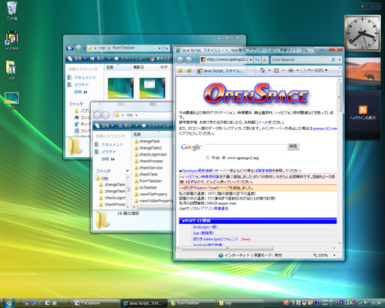Open the 001 image file on the desktop

coord(12,101)
